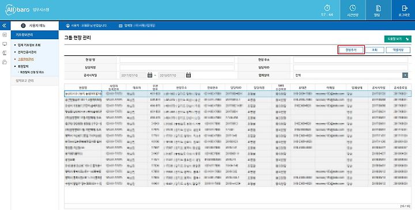415x210 pixels.
Task: Open the 업체상태 dropdown arrow
Action: click(405, 75)
